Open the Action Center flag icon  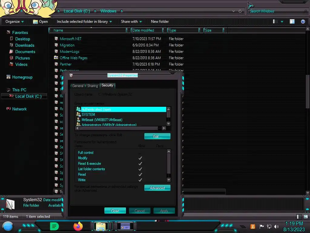[262, 226]
